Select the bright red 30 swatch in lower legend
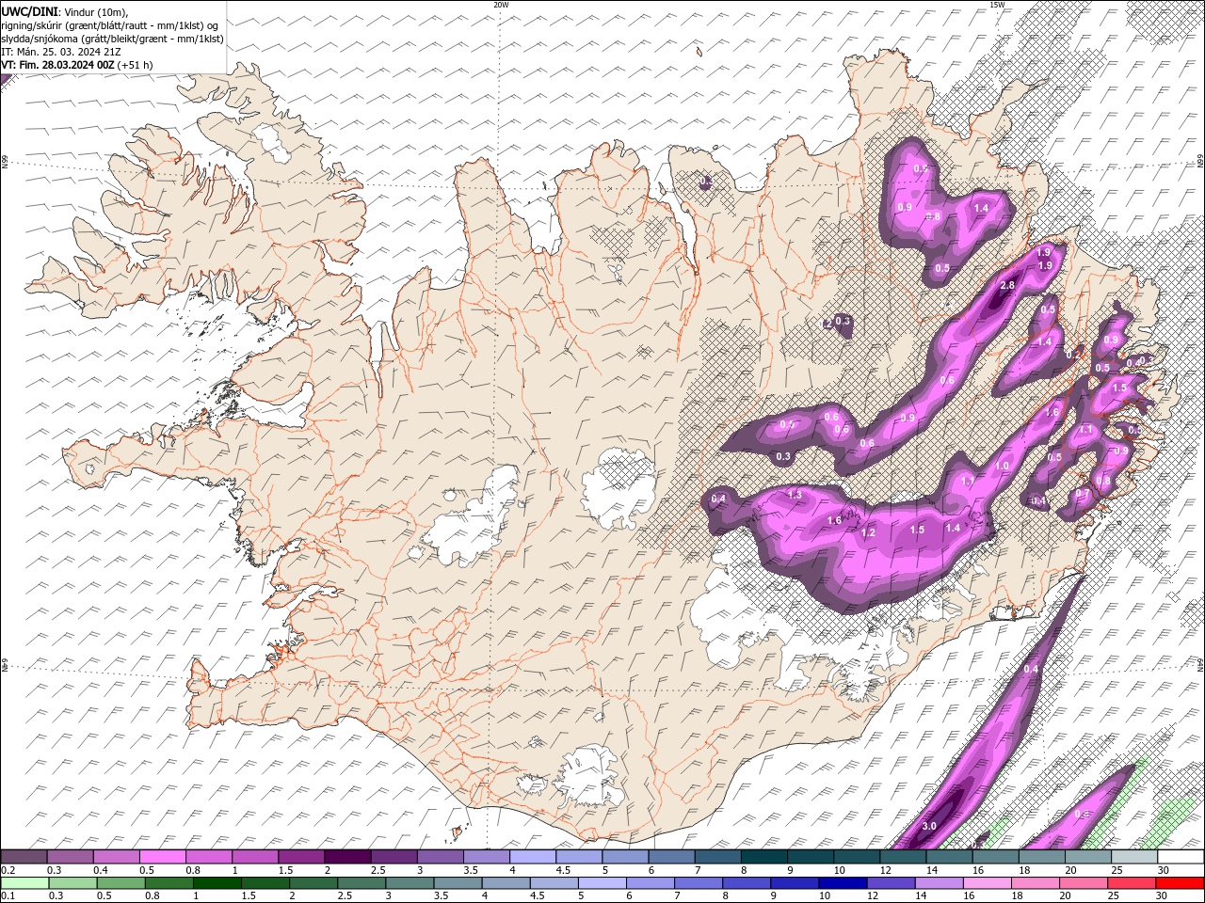1205x903 pixels. (1180, 882)
